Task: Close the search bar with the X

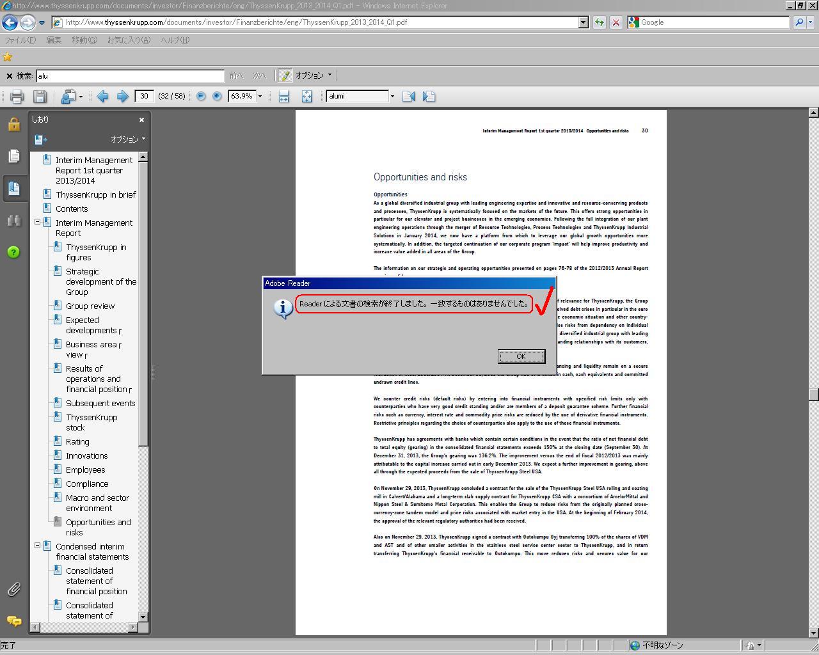Action: click(x=9, y=76)
